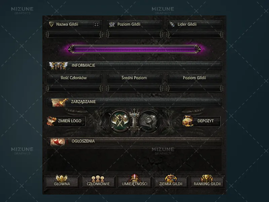Screen dimensions: 269x202
Task: Click the Lider Gildii icon
Action: tap(172, 24)
